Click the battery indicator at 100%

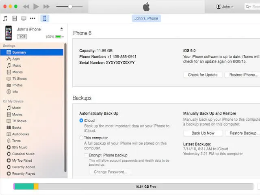point(59,37)
